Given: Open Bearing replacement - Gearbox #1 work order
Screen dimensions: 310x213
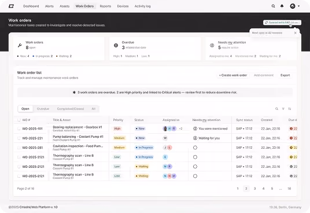Looking at the screenshot, I should coord(77,127).
